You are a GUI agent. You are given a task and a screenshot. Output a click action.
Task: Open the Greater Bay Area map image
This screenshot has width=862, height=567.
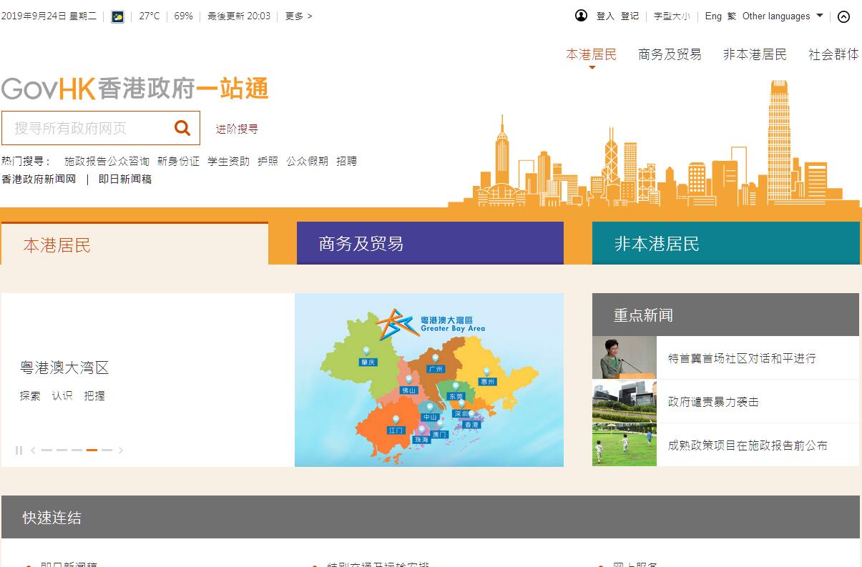coord(428,380)
